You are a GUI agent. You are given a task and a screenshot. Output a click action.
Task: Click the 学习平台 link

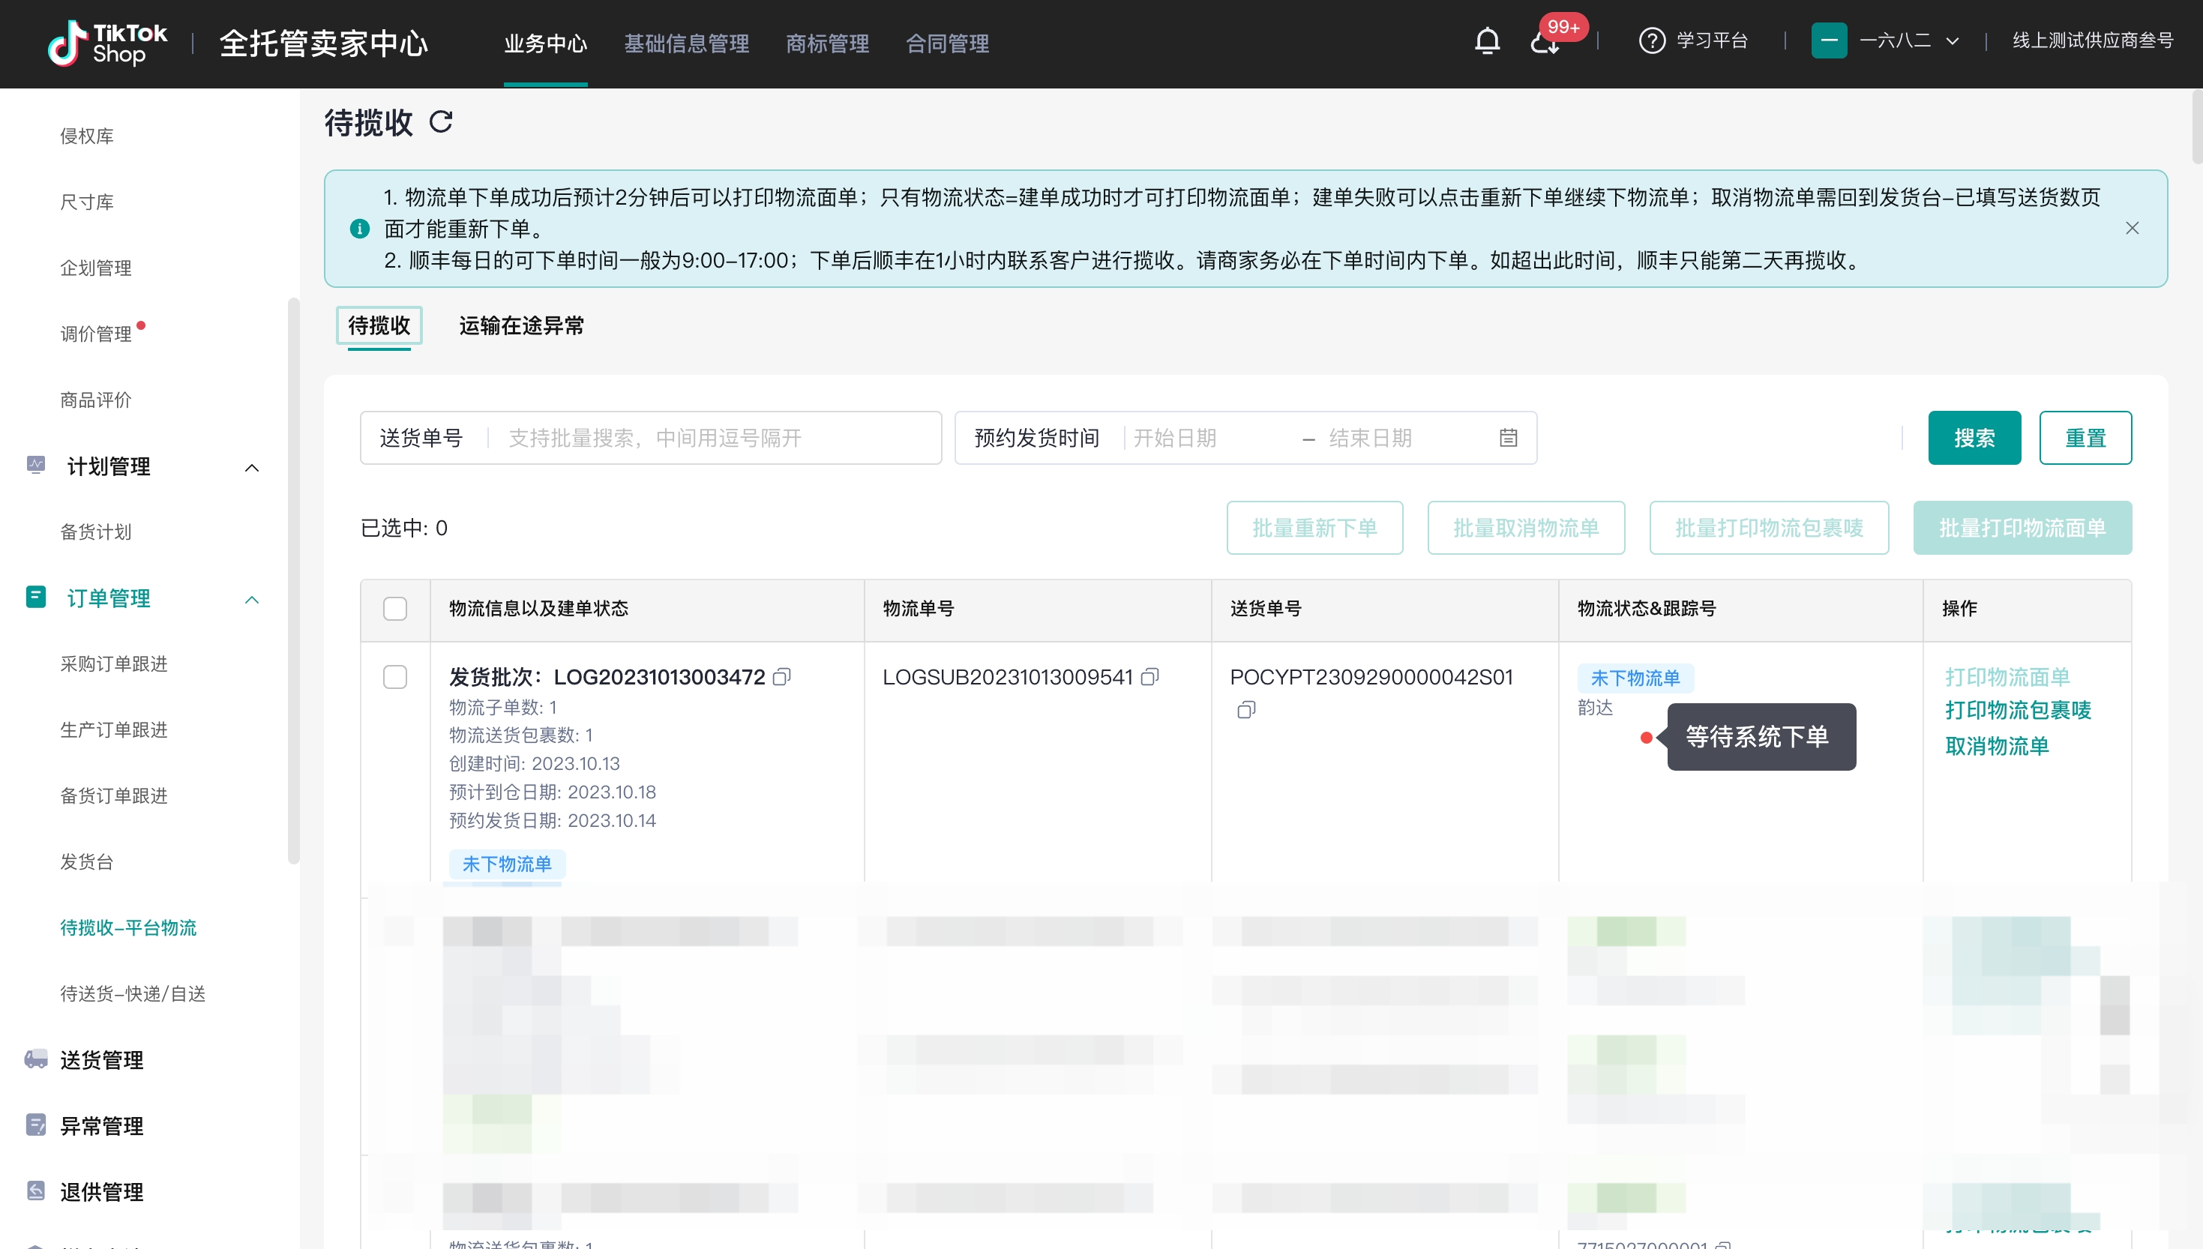[1713, 40]
